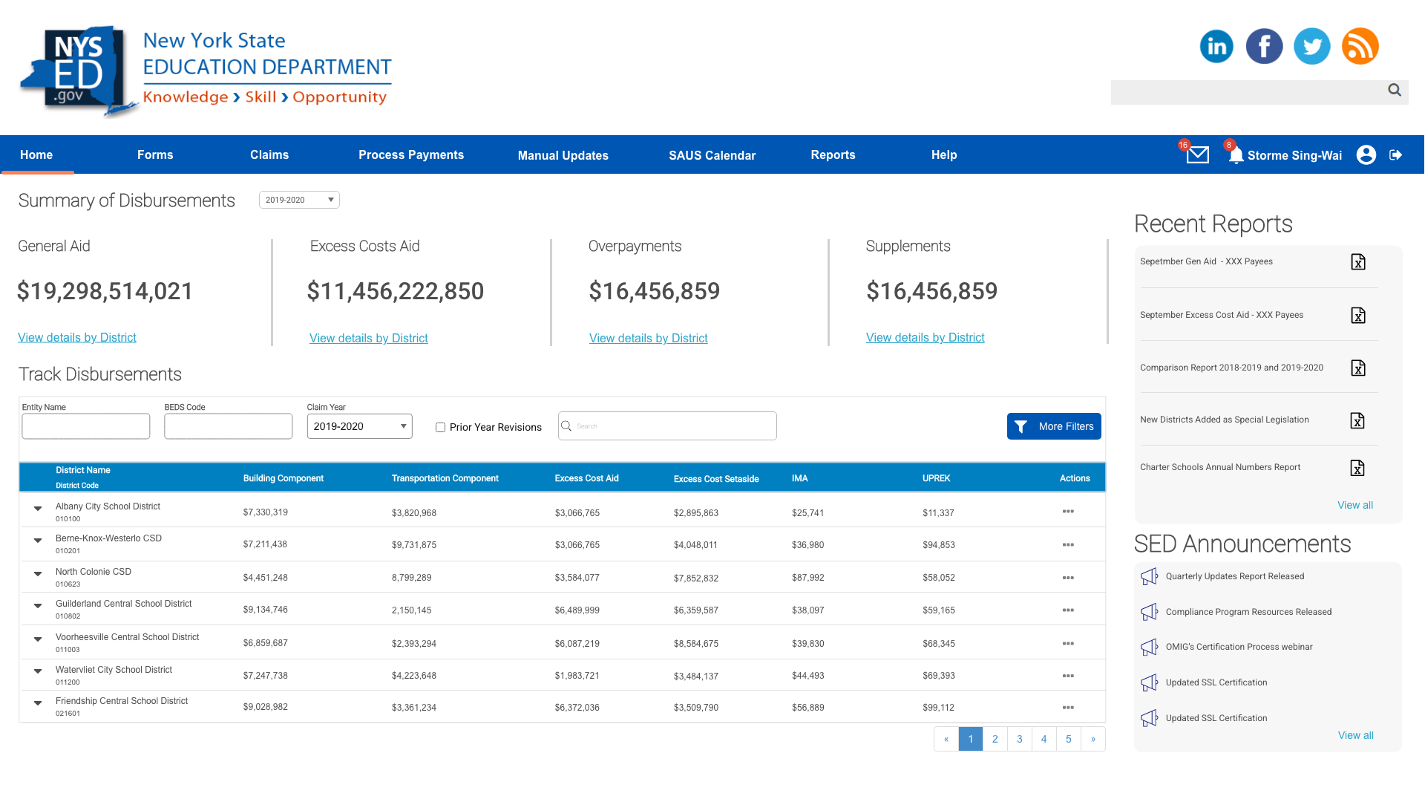Click the RSS feed icon
Screen dimensions: 1425x802
click(1360, 47)
